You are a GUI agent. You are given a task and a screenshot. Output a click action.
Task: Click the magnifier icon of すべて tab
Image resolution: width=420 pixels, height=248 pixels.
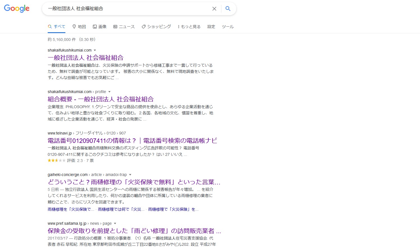click(x=50, y=27)
